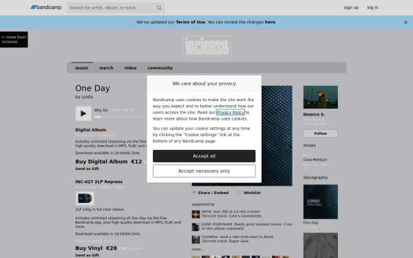Click Buy Vinyl
Image resolution: width=413 pixels, height=258 pixels.
[x=89, y=248]
